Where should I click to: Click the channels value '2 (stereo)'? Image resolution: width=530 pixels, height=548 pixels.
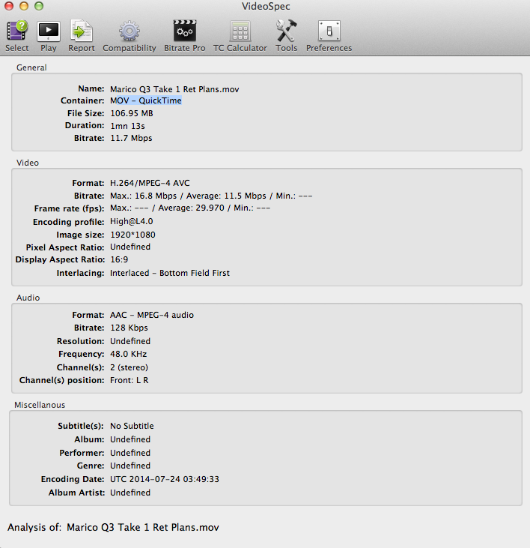129,367
